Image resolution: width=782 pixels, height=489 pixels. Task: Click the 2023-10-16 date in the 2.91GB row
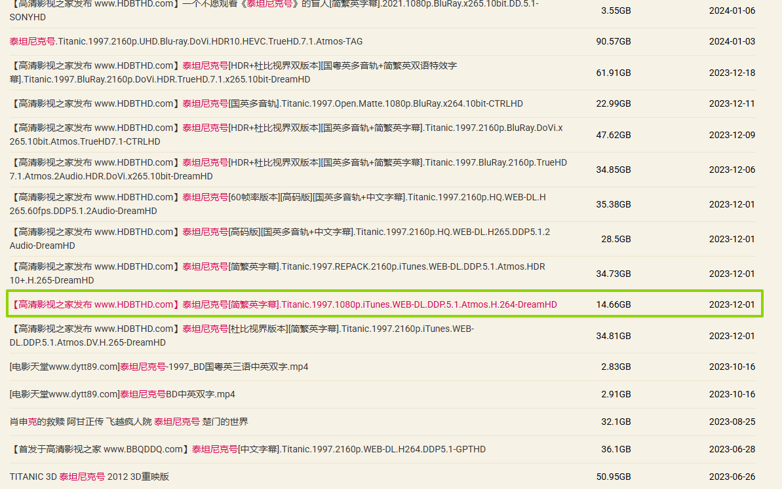tap(732, 394)
